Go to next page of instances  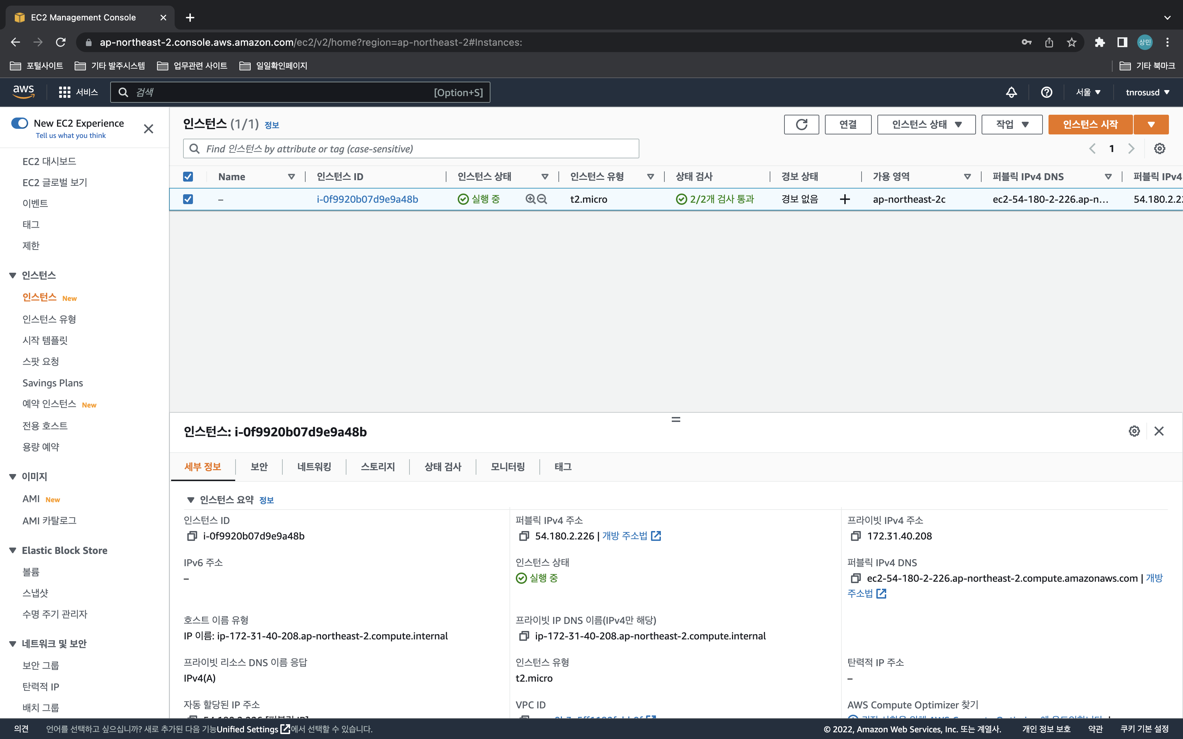pos(1131,149)
